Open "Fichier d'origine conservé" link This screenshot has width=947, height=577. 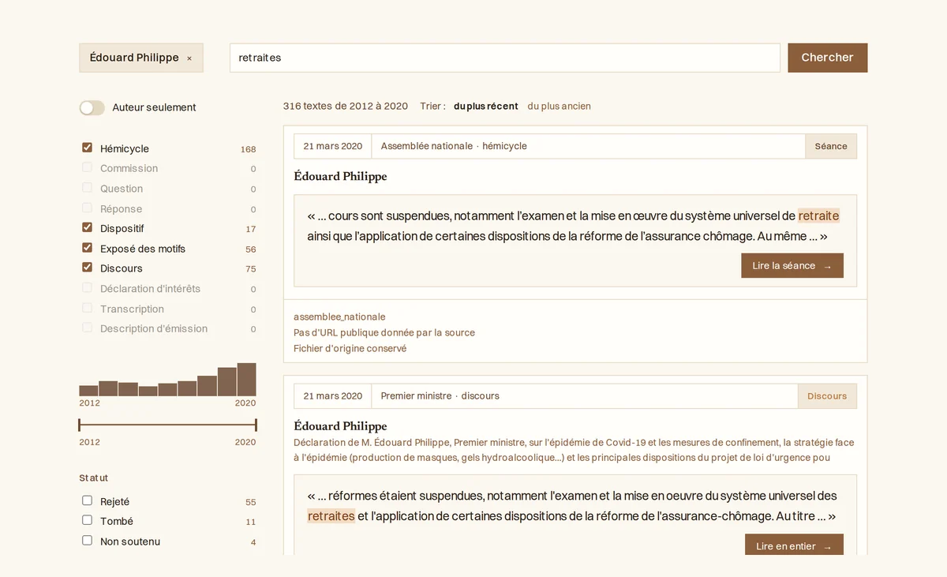coord(350,349)
